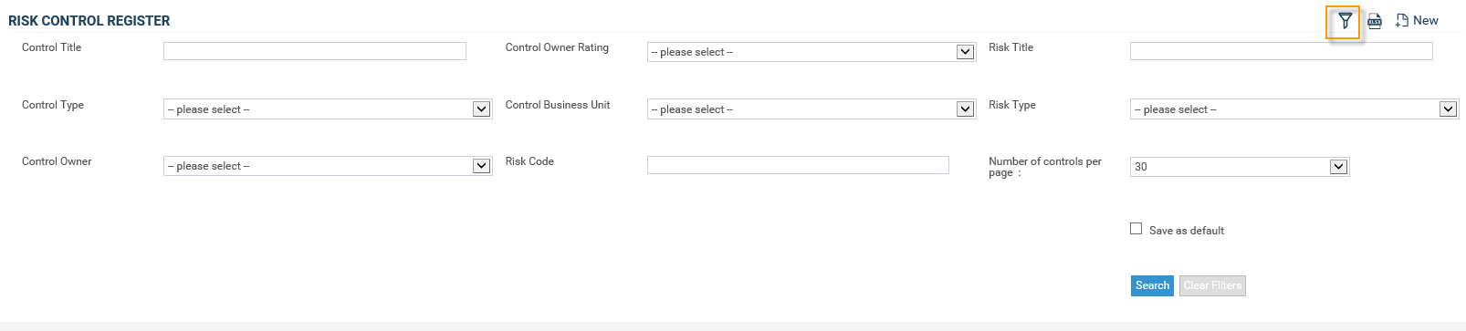
Task: Open the Control Business Unit dropdown
Action: click(812, 109)
